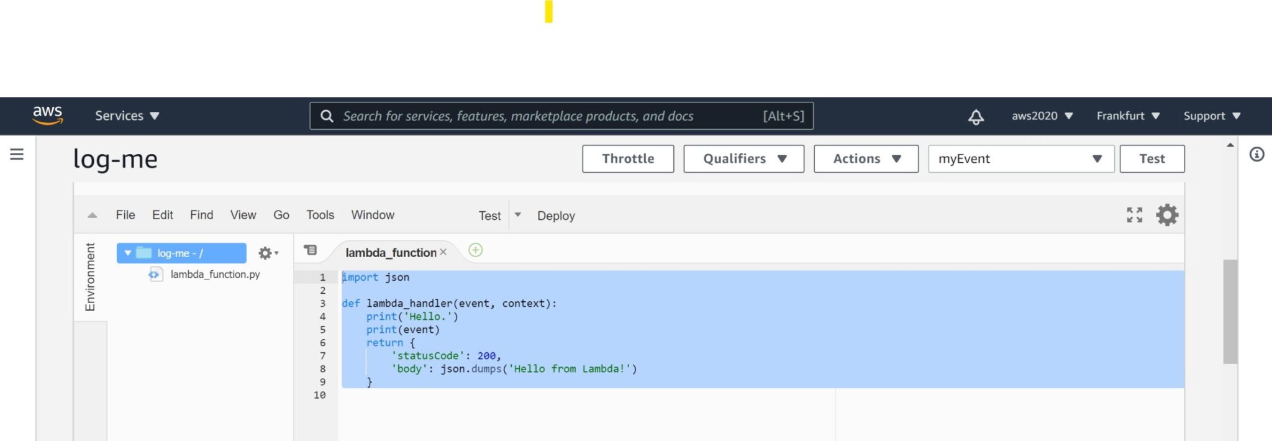Click the search magnifier icon

pyautogui.click(x=327, y=116)
